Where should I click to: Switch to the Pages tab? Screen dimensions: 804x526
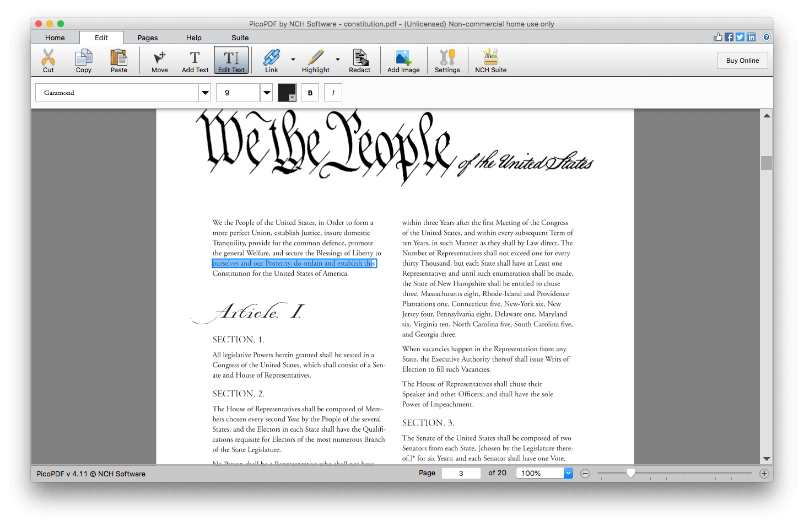(147, 37)
